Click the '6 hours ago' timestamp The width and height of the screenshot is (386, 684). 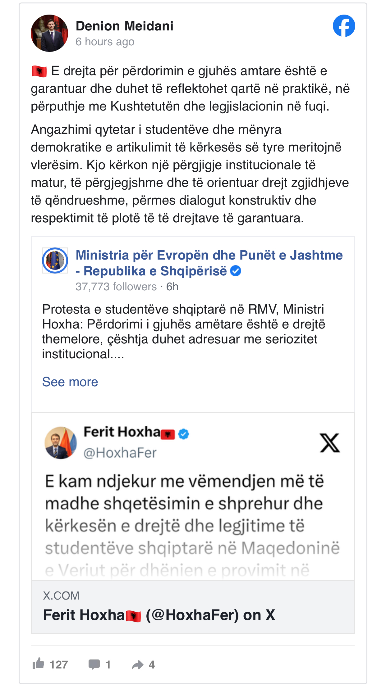point(105,42)
